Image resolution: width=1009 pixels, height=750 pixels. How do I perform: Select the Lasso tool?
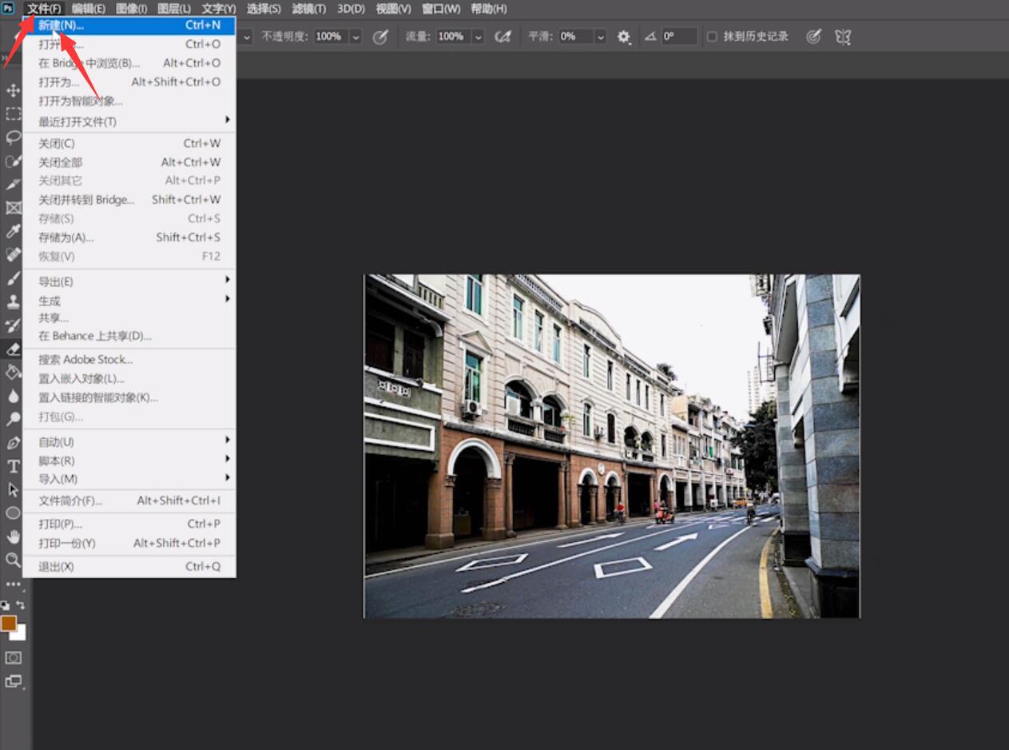pos(13,138)
